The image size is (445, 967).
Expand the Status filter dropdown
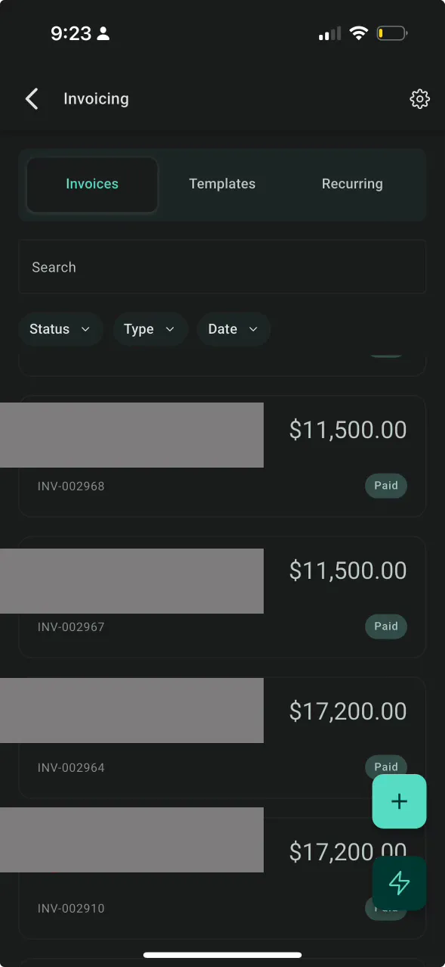click(60, 329)
